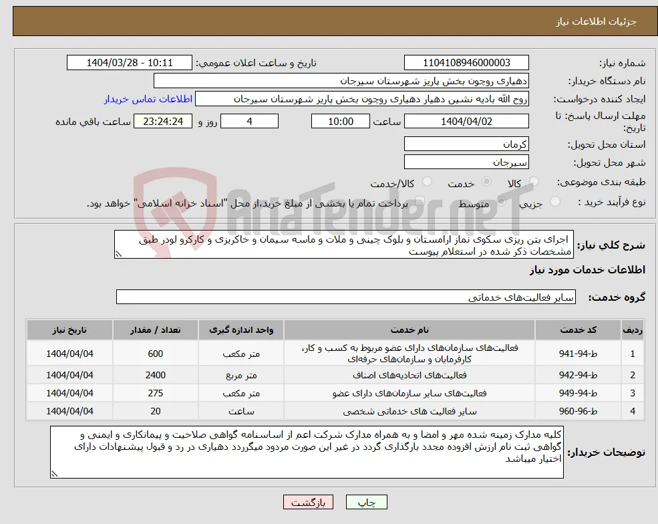The height and width of the screenshot is (524, 658).
Task: Select the متوسط purchase type radio
Action: (501, 202)
